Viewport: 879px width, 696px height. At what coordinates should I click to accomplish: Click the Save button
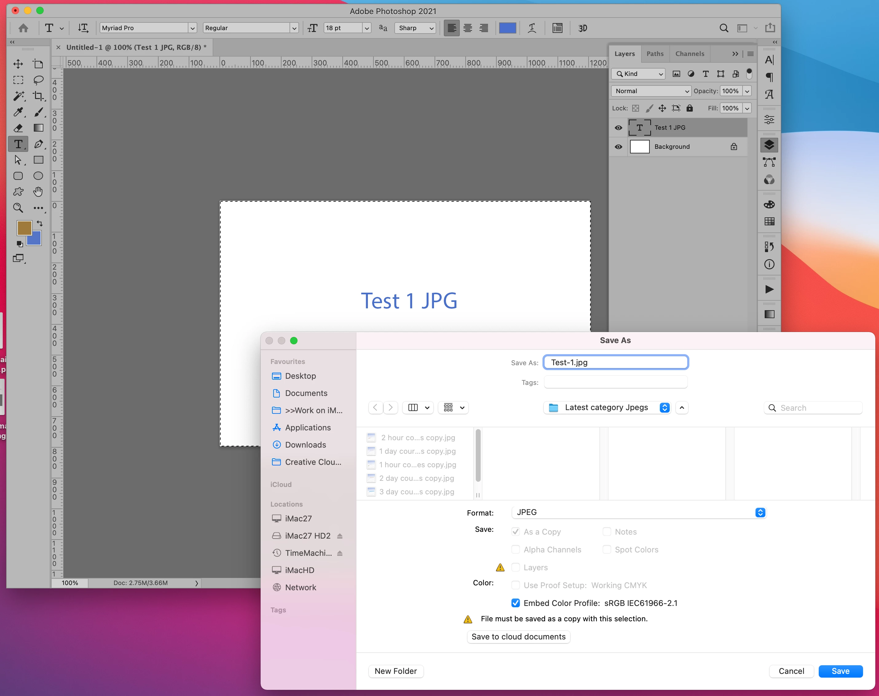(840, 671)
